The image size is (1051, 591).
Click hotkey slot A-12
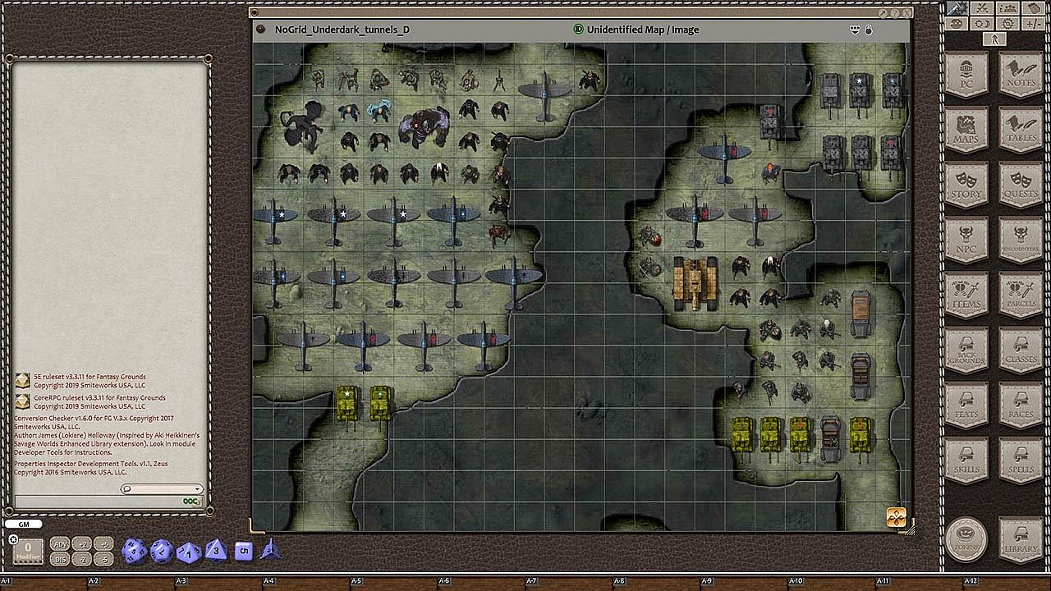[1007, 581]
